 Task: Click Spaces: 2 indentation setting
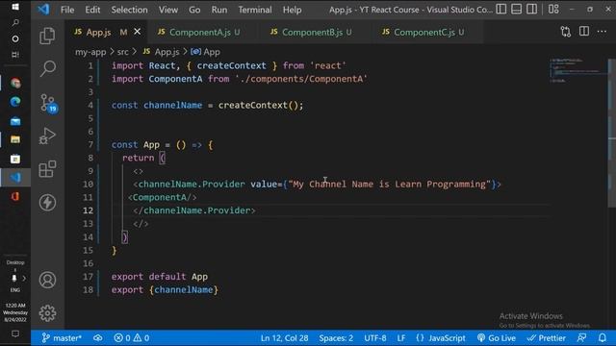pos(336,337)
